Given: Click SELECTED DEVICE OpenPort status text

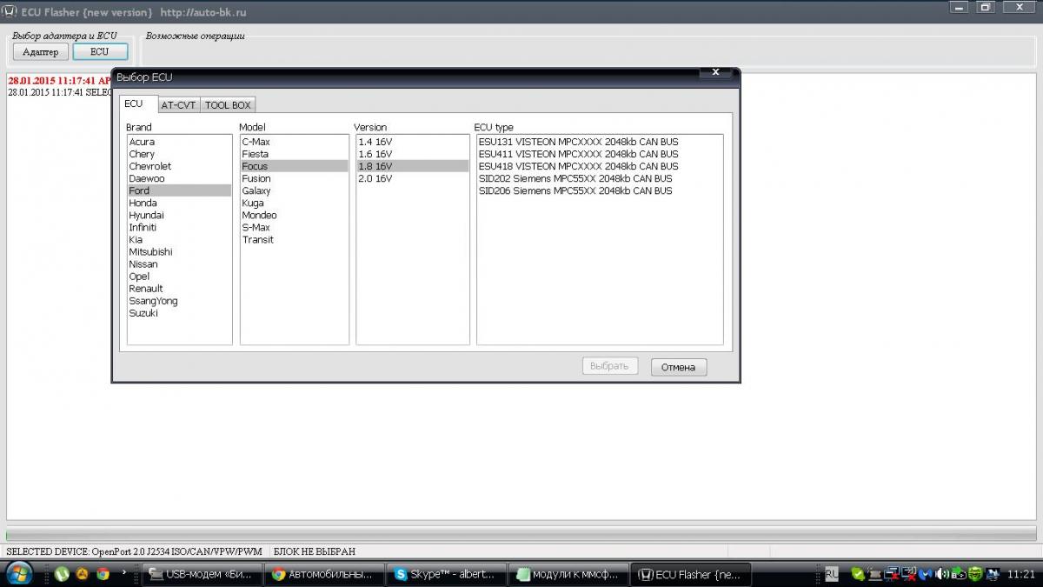Looking at the screenshot, I should pos(135,551).
